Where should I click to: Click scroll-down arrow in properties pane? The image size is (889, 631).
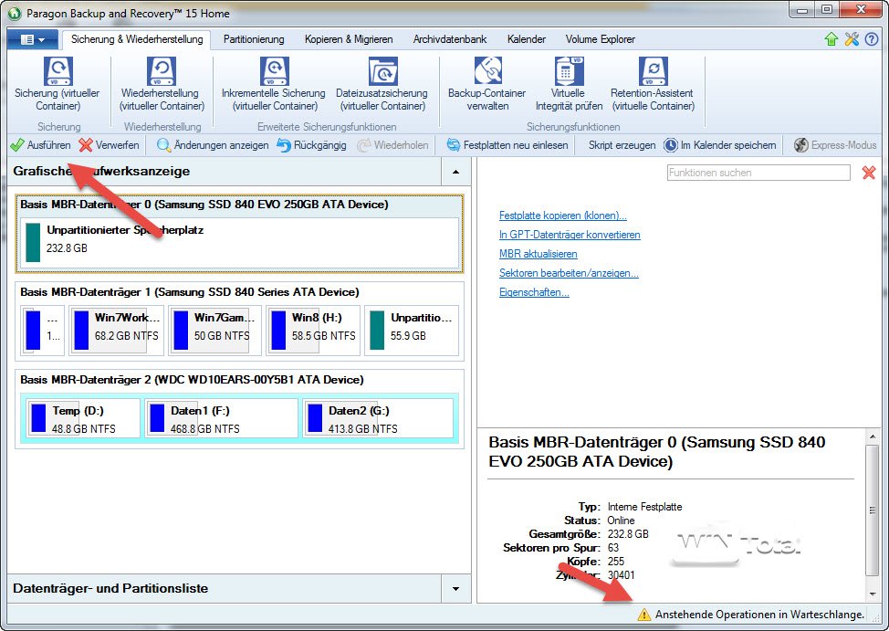873,594
